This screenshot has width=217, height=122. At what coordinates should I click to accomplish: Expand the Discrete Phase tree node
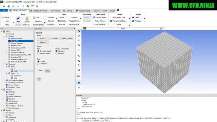tap(6, 53)
